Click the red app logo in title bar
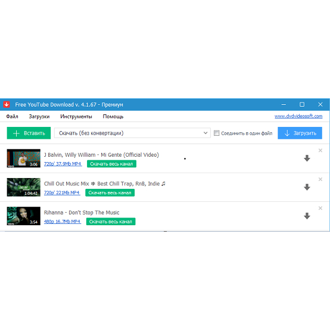The width and height of the screenshot is (330, 330). 7,104
